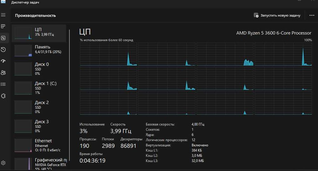Click the '% использования более 60 секунд' label

[107, 40]
